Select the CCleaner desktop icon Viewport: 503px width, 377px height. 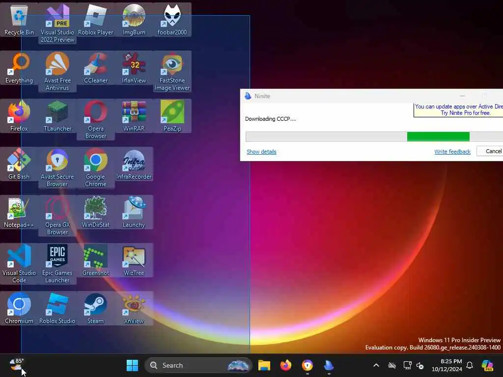click(96, 68)
